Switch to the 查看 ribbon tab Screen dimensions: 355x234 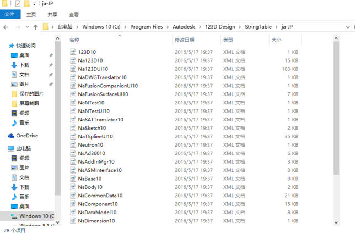(x=74, y=15)
